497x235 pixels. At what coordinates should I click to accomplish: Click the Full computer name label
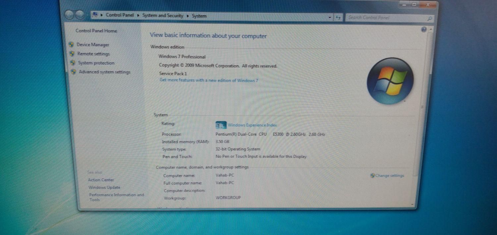(182, 183)
